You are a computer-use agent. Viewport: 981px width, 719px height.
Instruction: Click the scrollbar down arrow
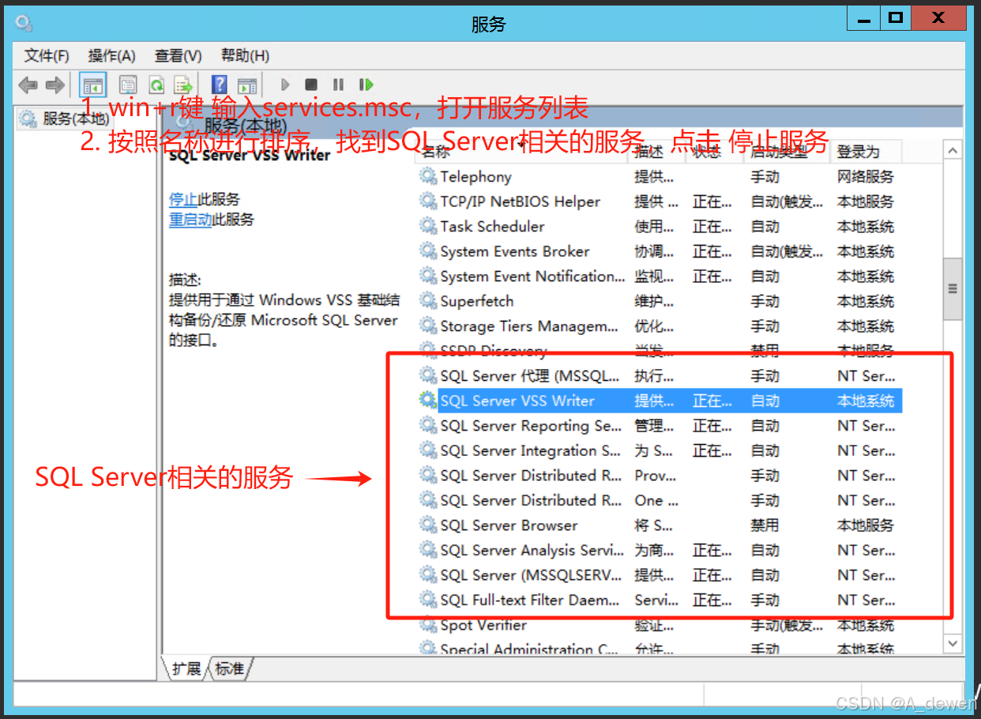point(953,644)
